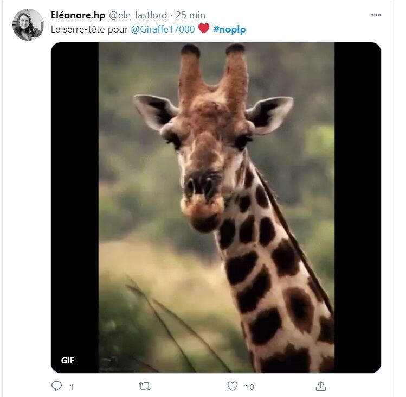Click the giraffe's horns in the GIF

coord(214,75)
